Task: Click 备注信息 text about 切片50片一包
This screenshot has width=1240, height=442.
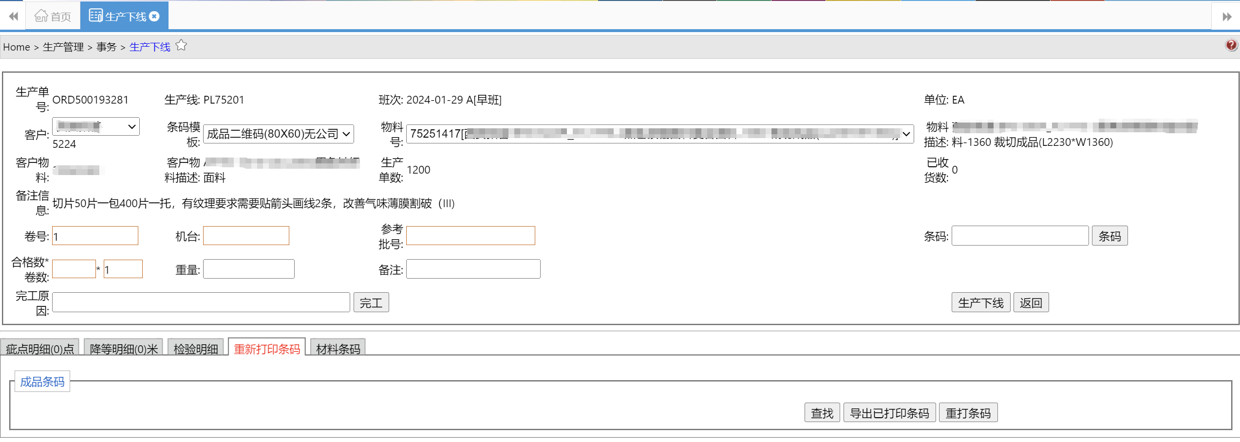Action: click(253, 203)
